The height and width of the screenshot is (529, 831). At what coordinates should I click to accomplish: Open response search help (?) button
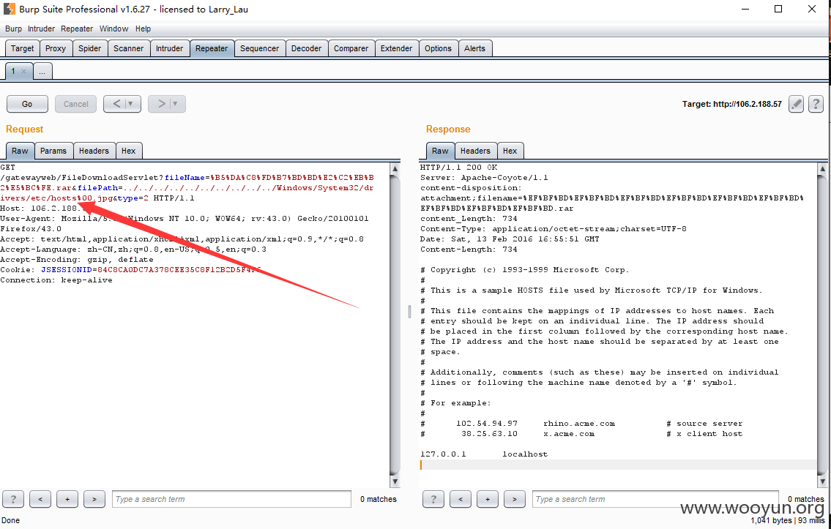[433, 499]
